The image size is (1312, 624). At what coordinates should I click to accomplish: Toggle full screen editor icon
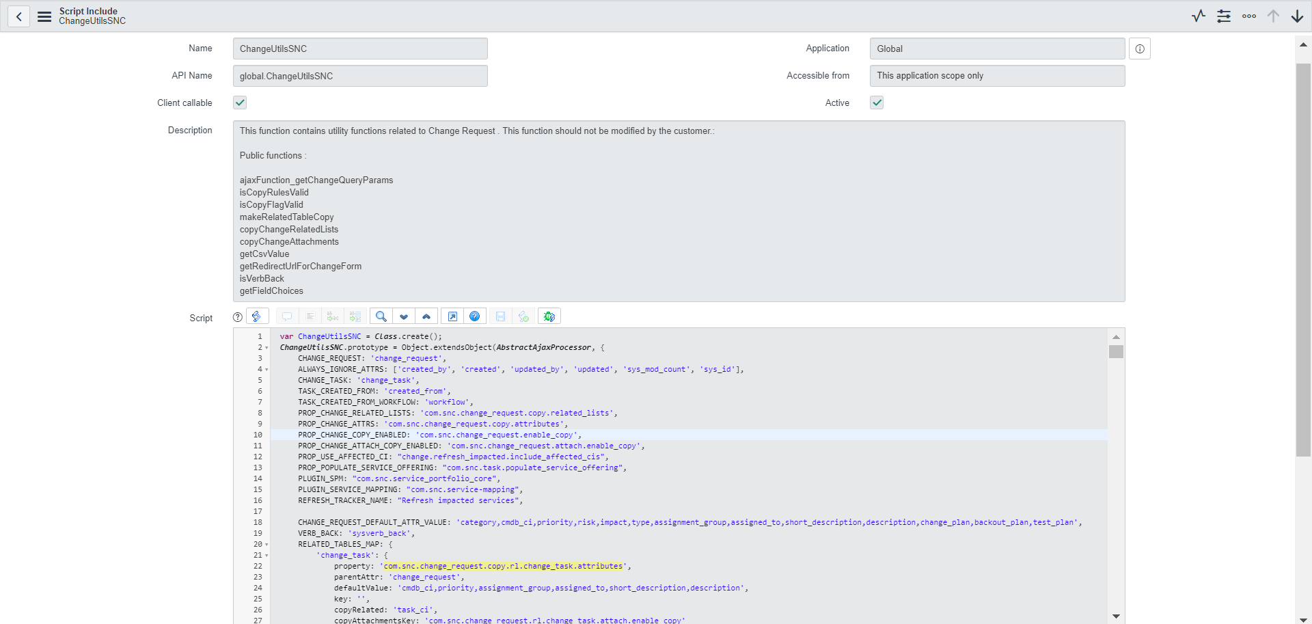(x=452, y=316)
